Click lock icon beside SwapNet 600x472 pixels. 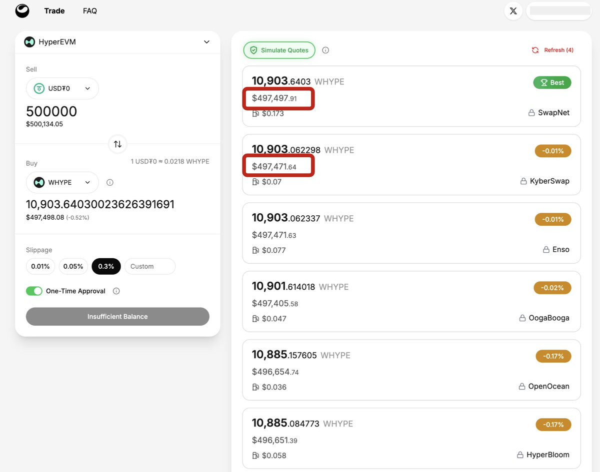coord(531,113)
